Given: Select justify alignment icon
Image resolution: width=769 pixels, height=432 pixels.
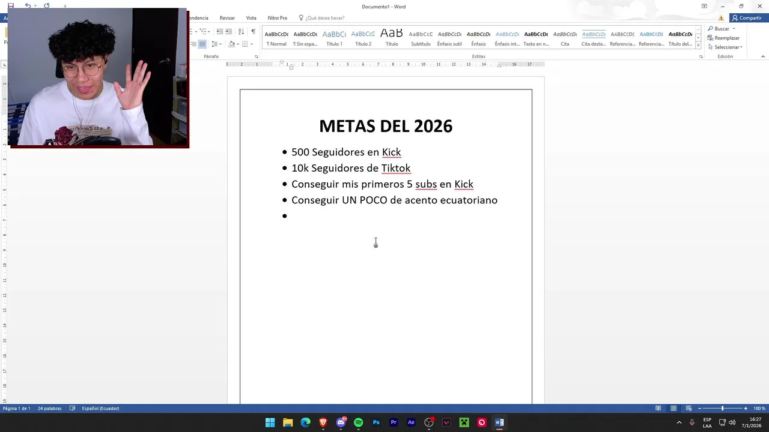Looking at the screenshot, I should [202, 44].
